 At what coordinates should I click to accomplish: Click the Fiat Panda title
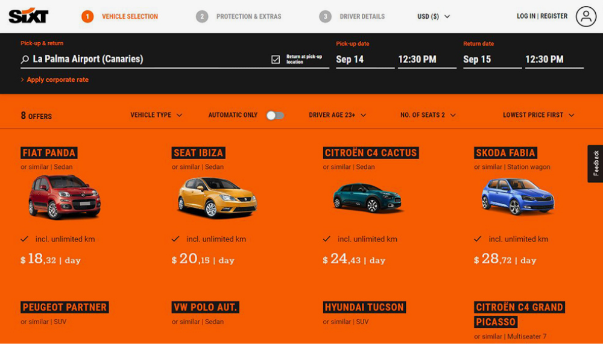point(49,152)
